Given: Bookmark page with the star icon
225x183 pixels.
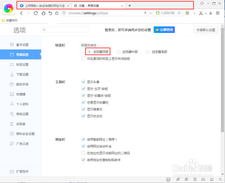Looking at the screenshot, I should [57, 13].
